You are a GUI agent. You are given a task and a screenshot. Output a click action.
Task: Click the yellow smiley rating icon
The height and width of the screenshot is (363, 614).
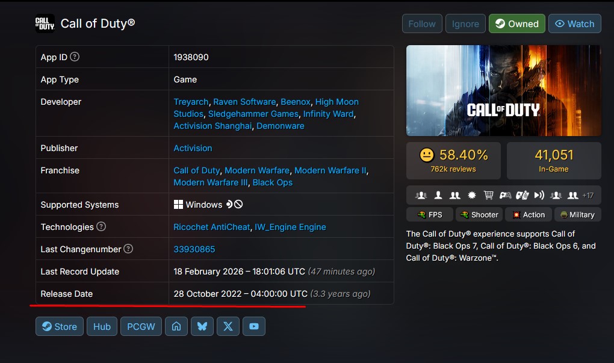(x=427, y=155)
